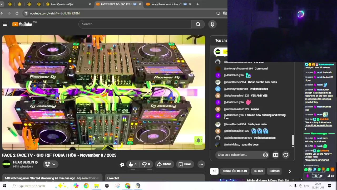Click the address bar URL

[55, 13]
